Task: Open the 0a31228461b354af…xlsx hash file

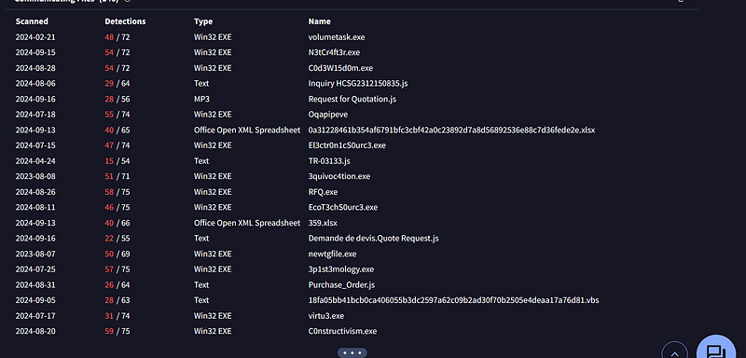Action: [451, 130]
